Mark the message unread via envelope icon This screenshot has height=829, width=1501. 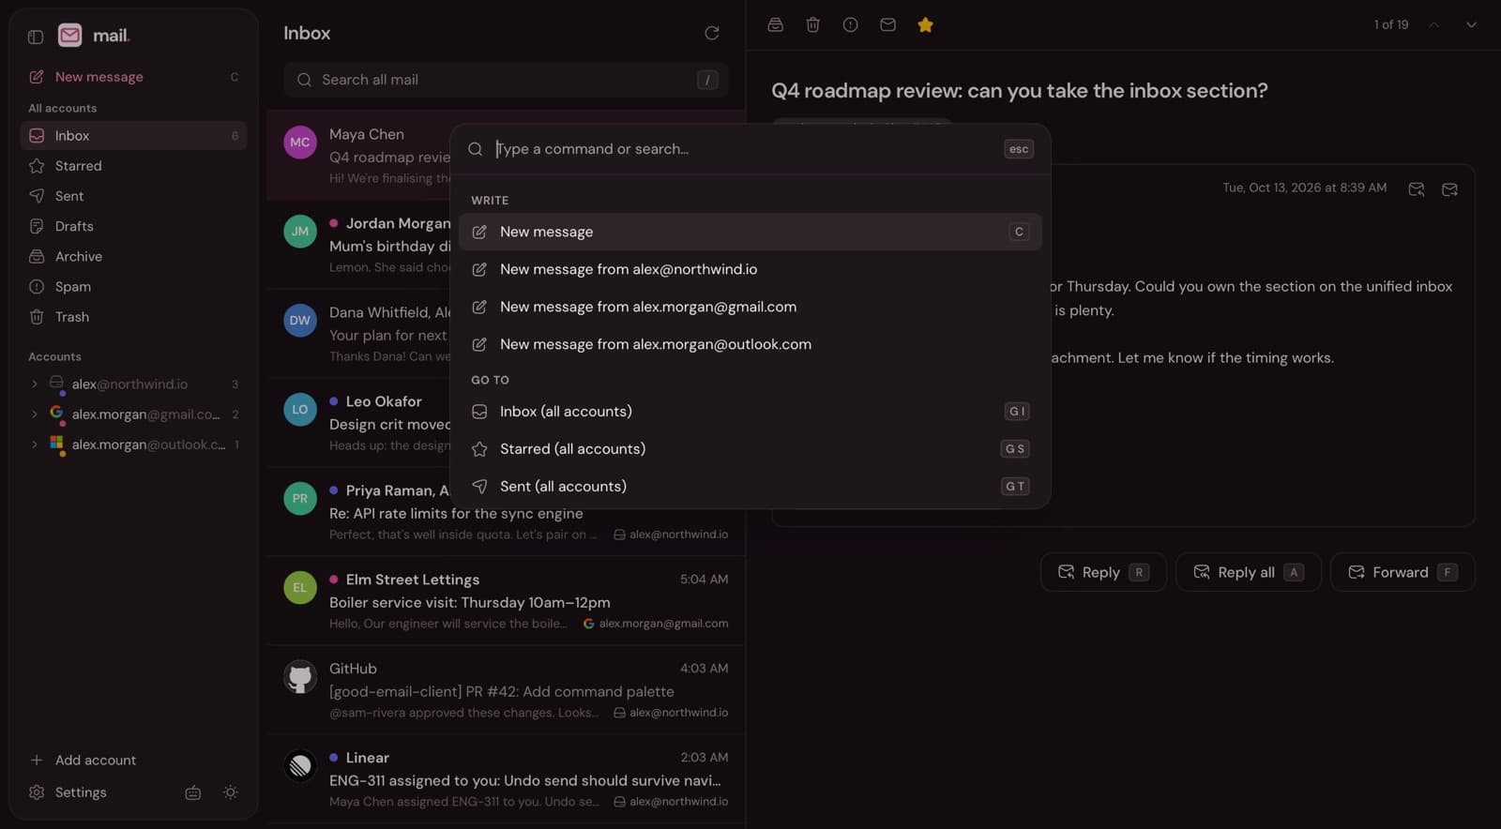tap(887, 25)
